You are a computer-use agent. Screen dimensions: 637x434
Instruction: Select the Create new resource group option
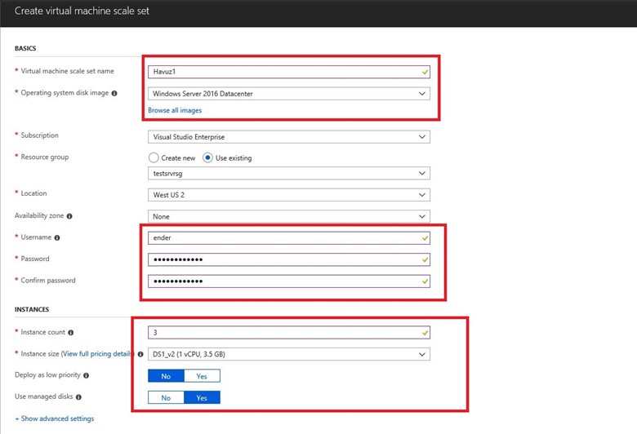click(x=153, y=157)
